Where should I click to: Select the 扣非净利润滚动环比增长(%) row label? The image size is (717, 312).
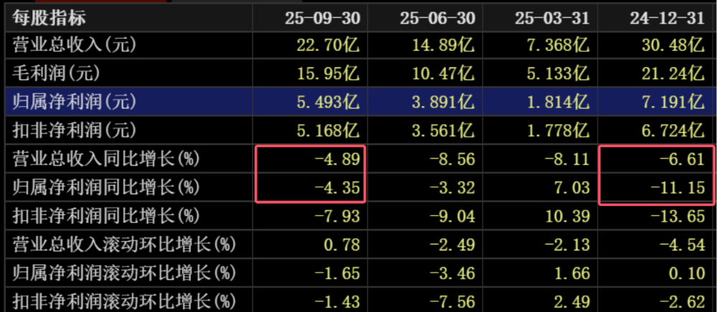coord(124,301)
